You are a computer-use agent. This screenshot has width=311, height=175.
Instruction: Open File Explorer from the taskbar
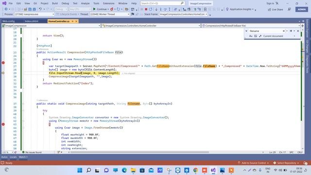tap(133, 170)
